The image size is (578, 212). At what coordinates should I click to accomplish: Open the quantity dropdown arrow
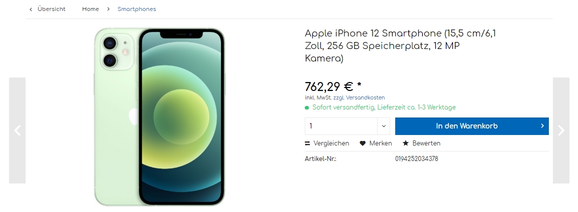pos(383,126)
